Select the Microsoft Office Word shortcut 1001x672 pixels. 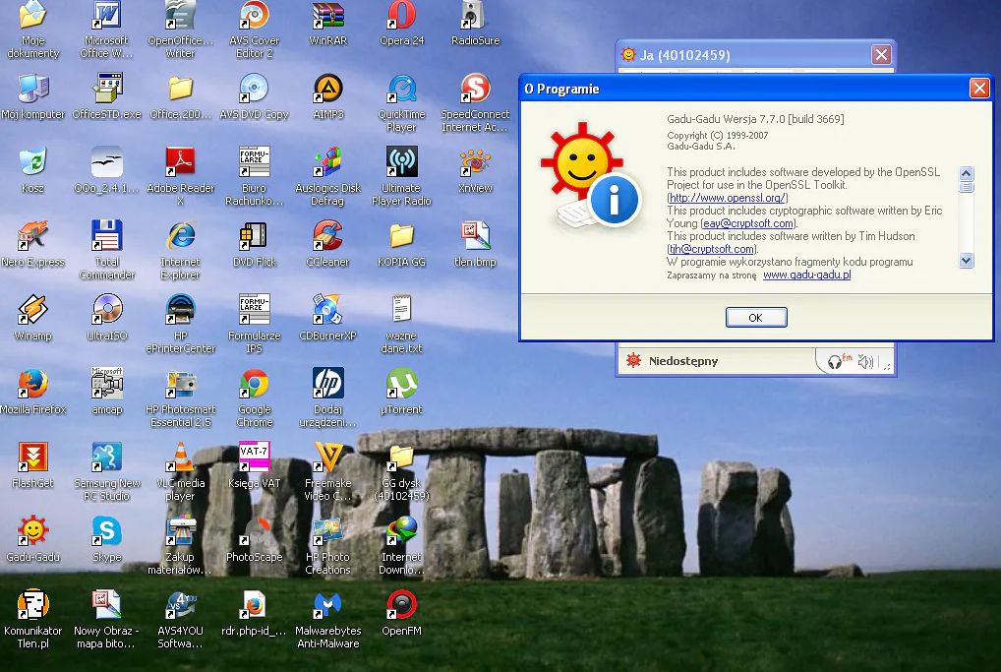(106, 29)
